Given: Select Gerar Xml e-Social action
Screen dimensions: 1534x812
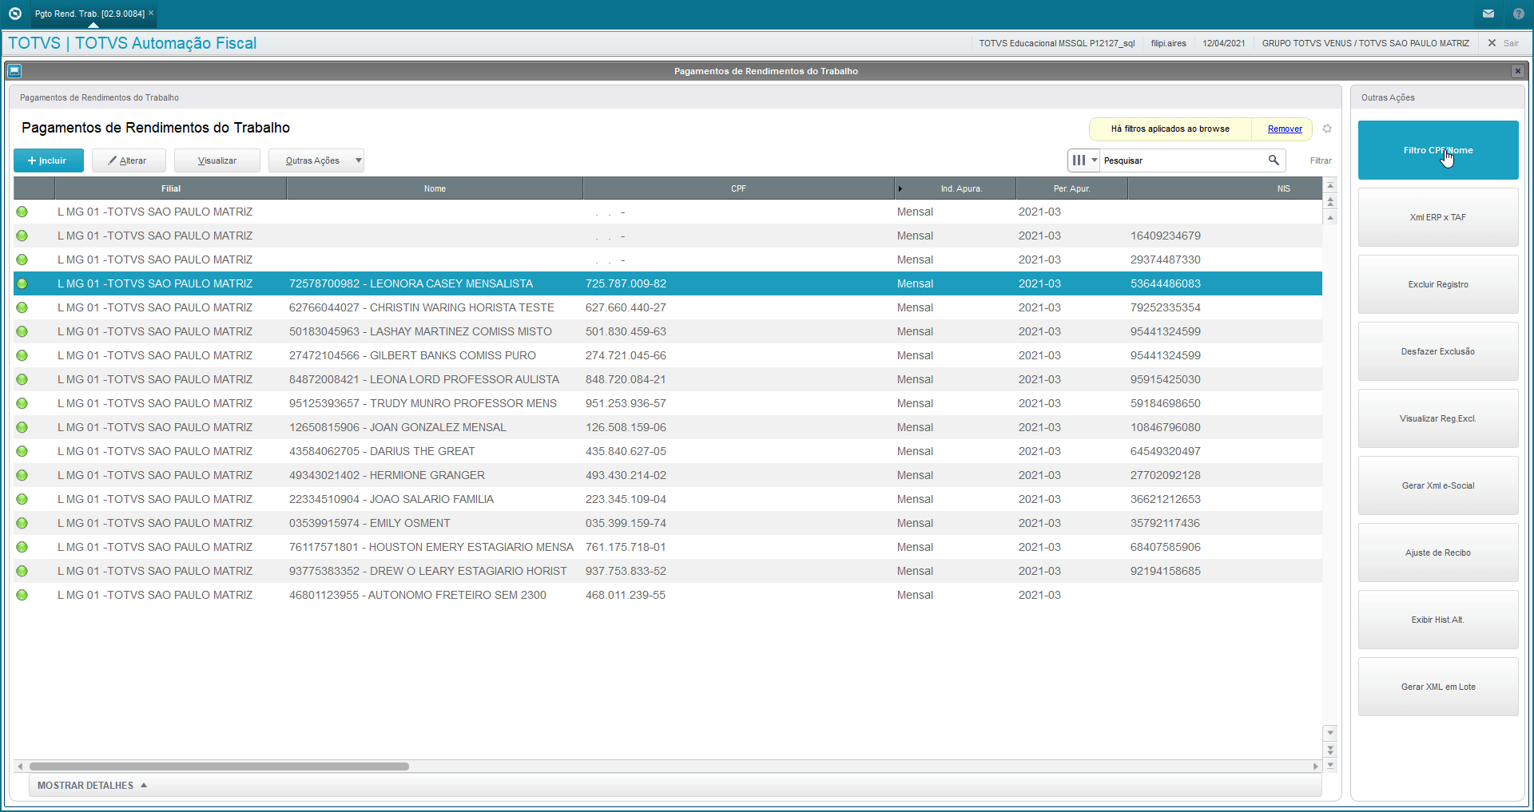Looking at the screenshot, I should coord(1438,485).
